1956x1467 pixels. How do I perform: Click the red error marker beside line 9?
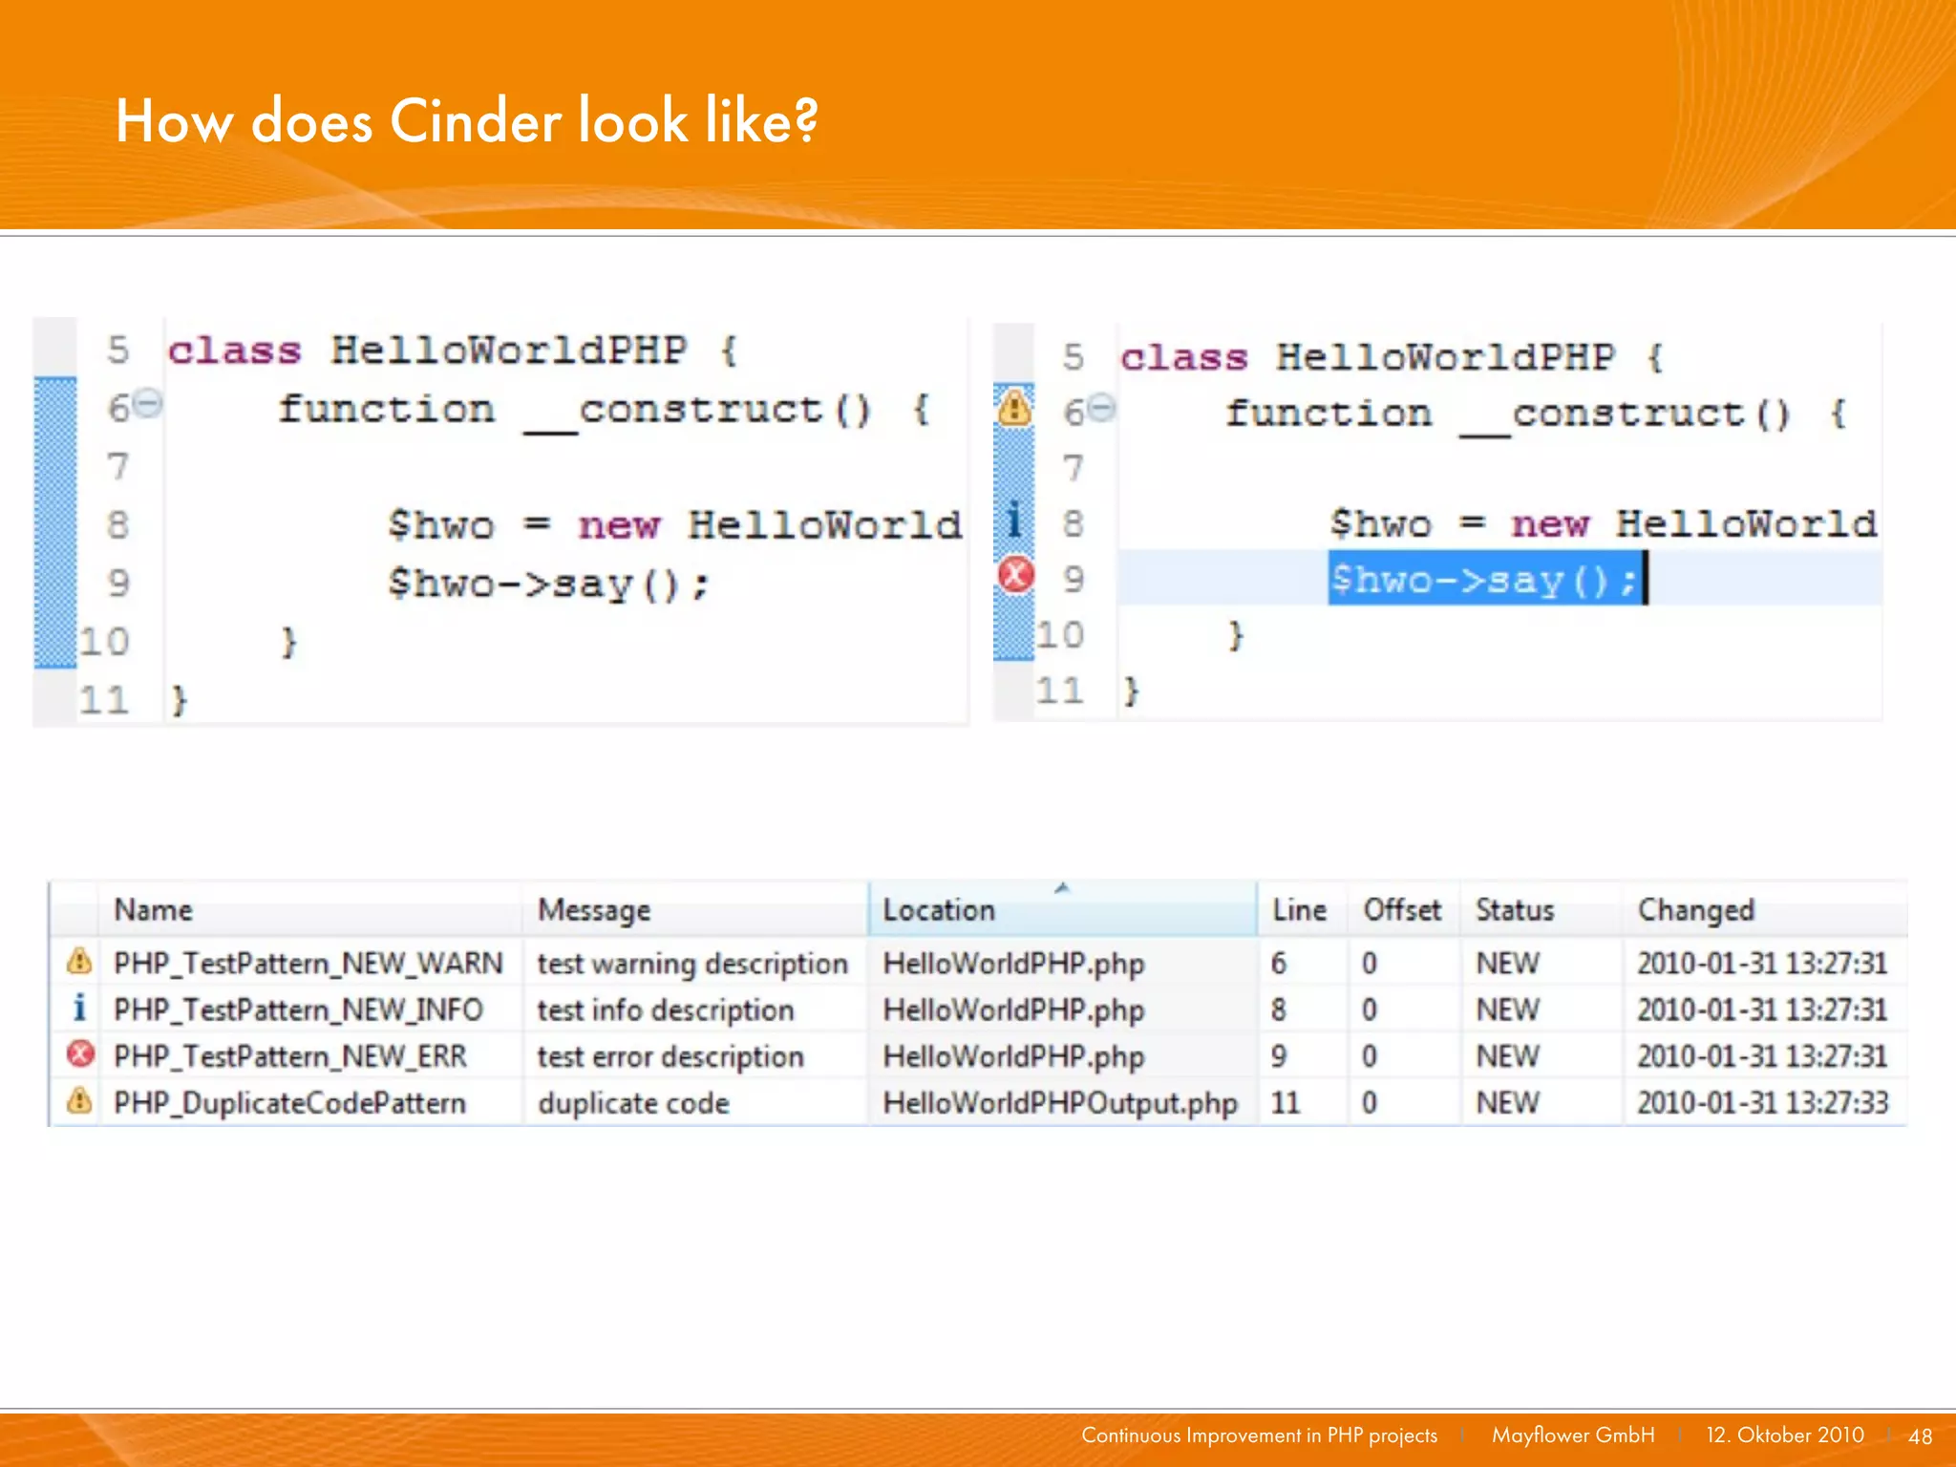(x=1015, y=575)
